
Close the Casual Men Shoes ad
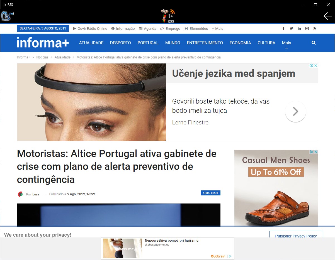coord(316,152)
